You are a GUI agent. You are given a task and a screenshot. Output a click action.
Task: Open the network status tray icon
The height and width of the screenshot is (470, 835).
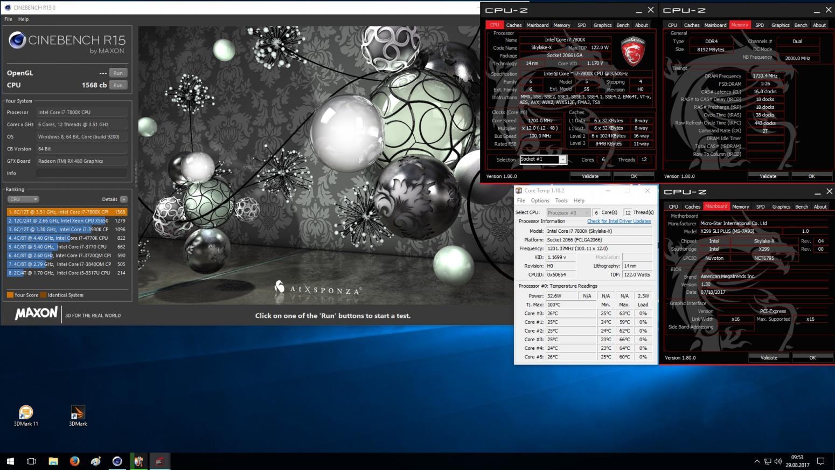click(x=767, y=461)
